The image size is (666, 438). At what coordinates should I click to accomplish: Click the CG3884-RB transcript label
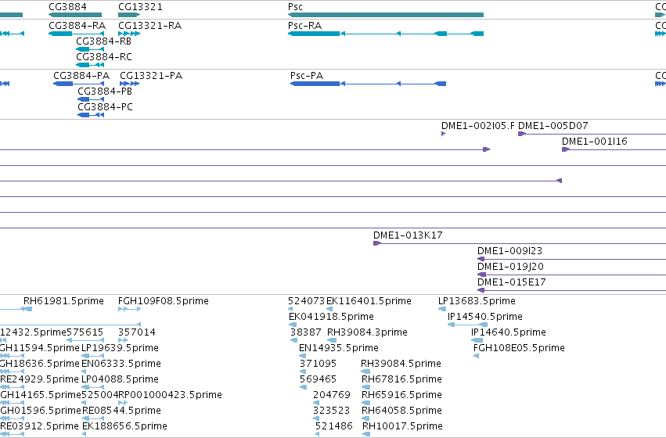click(x=103, y=41)
